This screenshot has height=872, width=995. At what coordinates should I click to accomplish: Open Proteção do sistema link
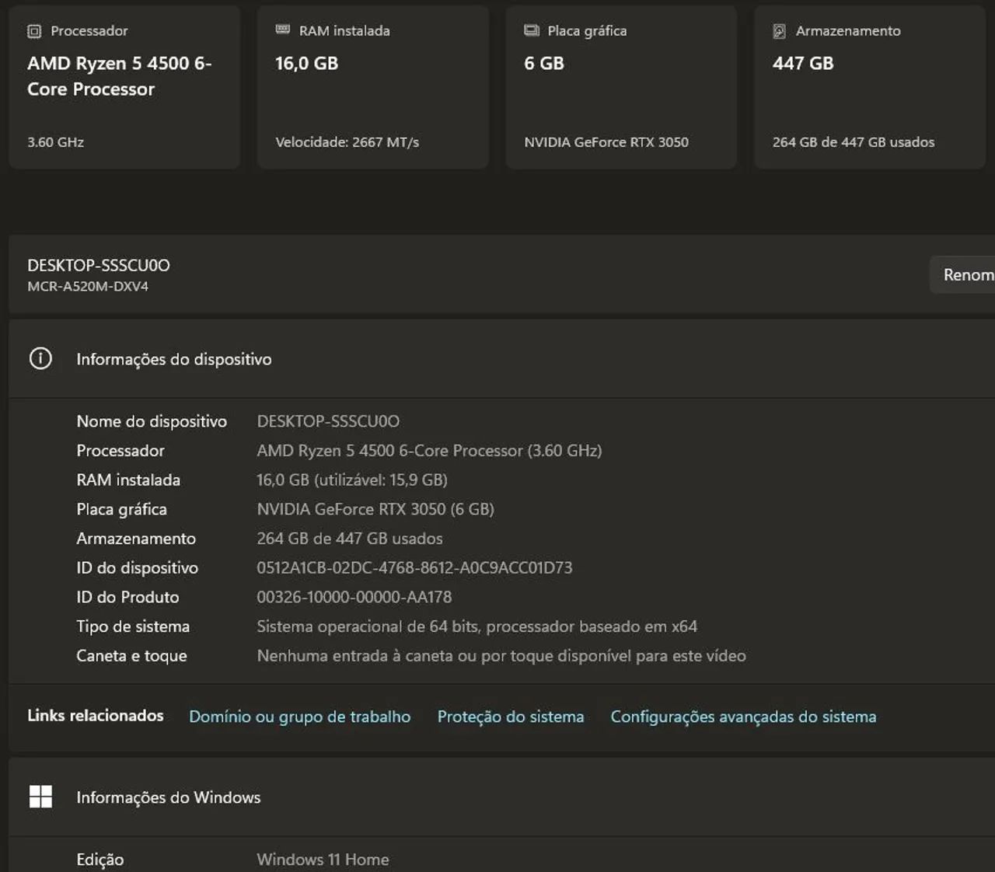(511, 717)
